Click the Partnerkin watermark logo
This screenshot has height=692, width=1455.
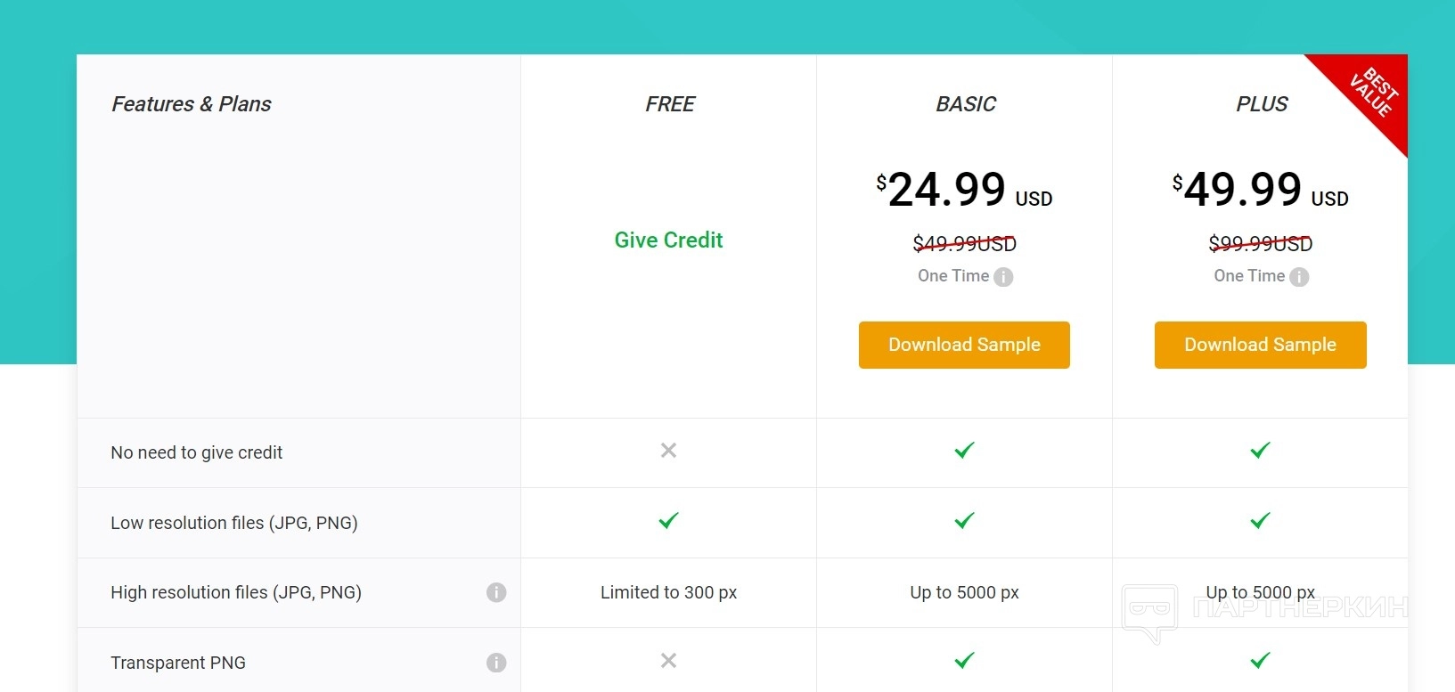1149,611
